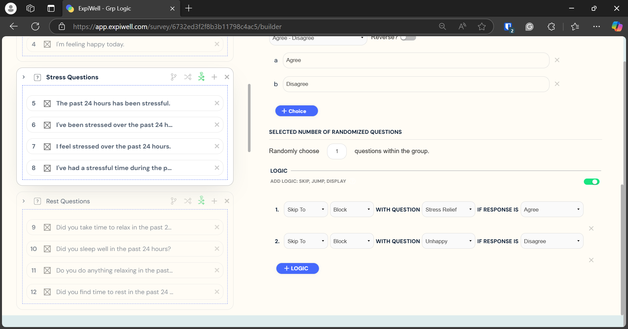Open rule 1 Skip To dropdown

(x=306, y=210)
